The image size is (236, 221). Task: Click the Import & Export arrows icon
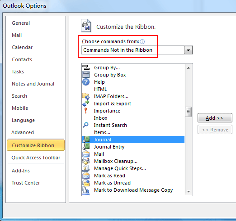[86, 104]
